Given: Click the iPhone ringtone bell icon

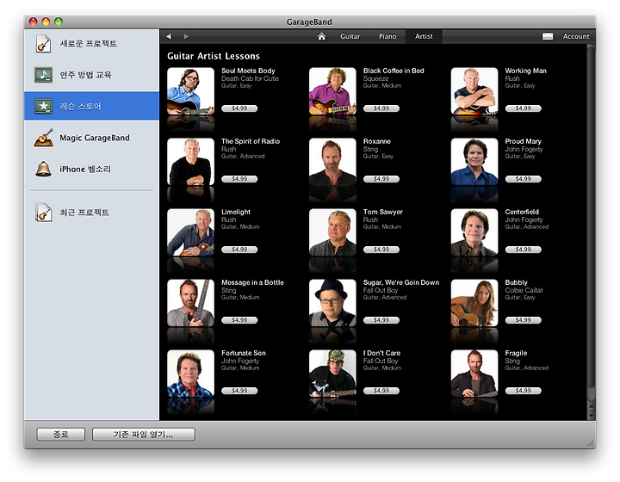Looking at the screenshot, I should click(44, 169).
